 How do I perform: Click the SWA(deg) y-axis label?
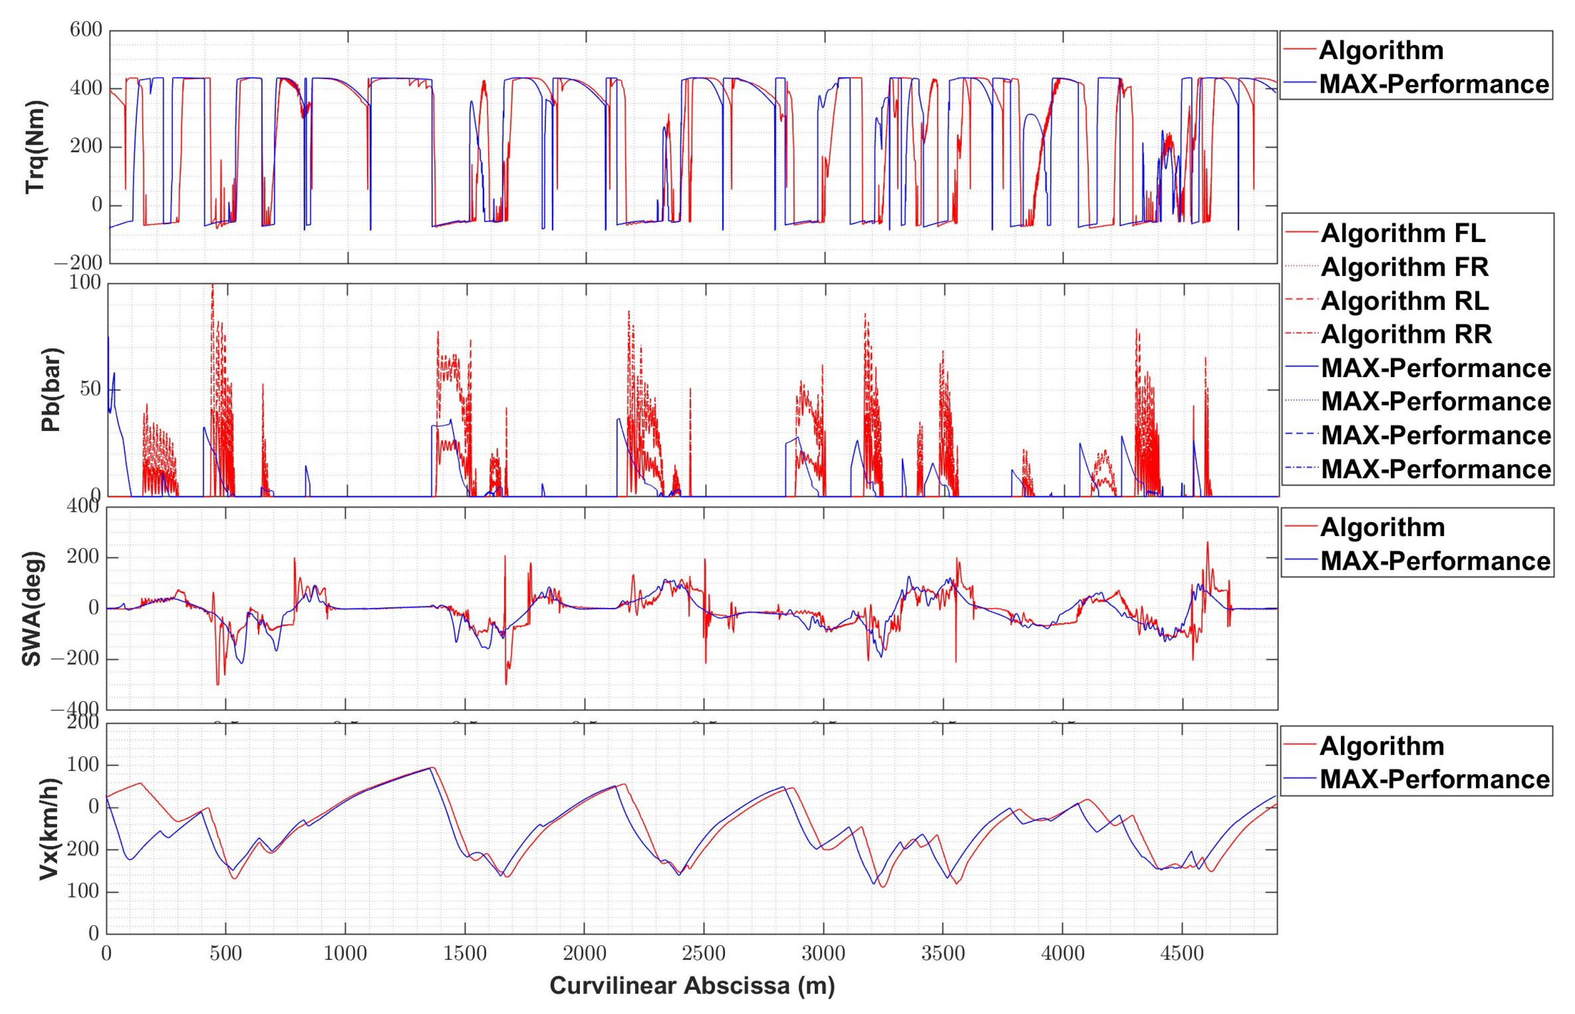[x=33, y=608]
